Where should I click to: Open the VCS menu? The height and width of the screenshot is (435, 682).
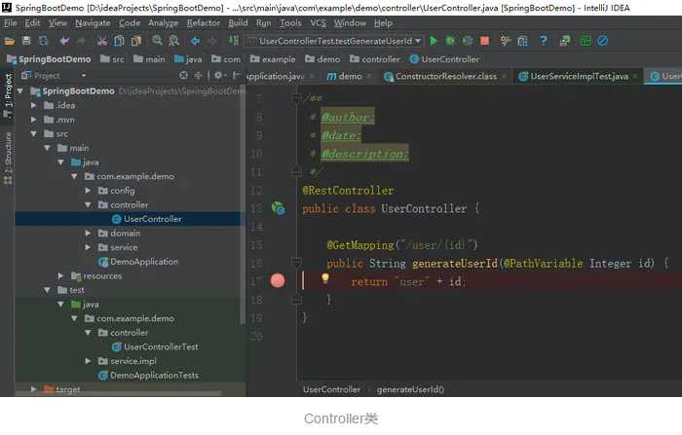pyautogui.click(x=318, y=23)
